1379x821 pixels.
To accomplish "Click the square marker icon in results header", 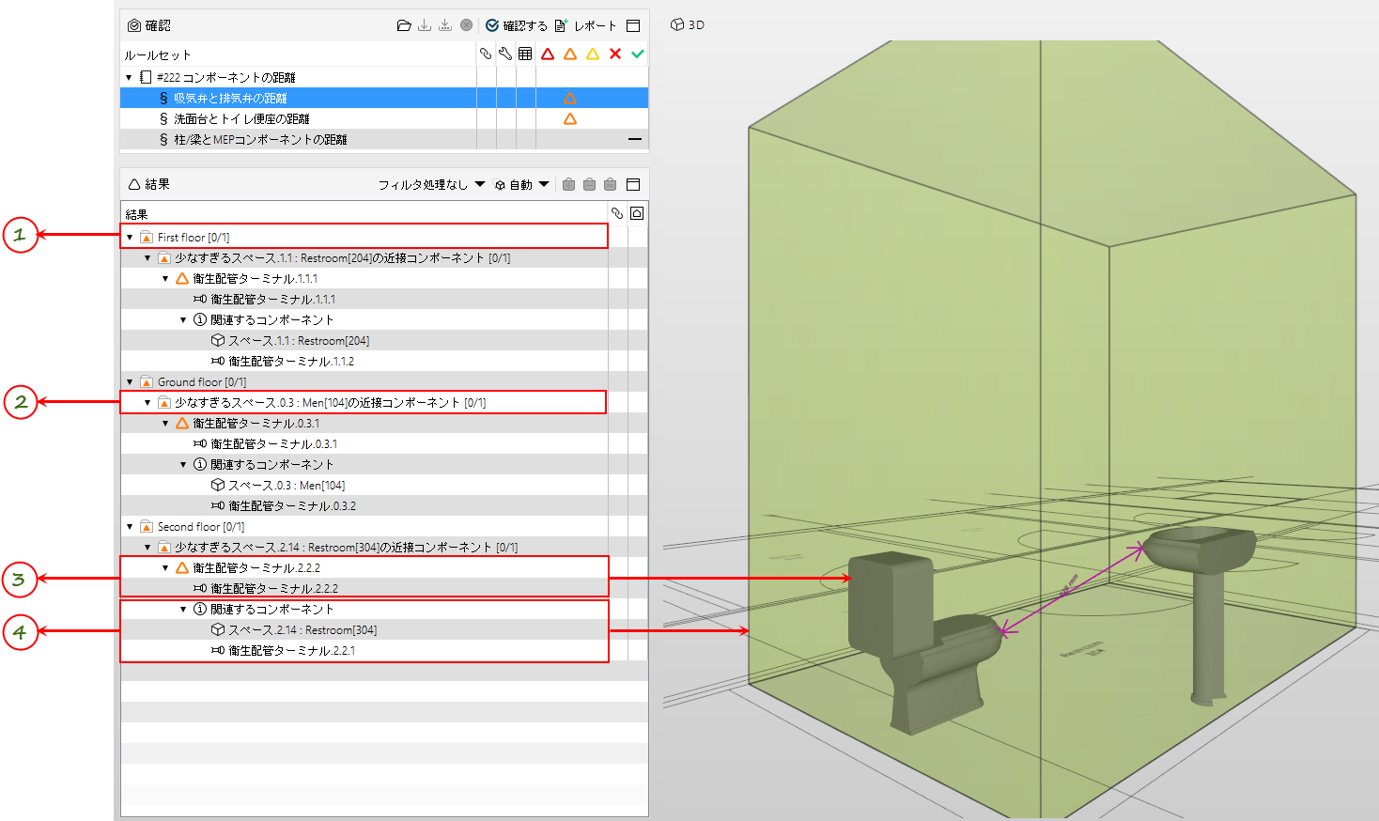I will [637, 213].
